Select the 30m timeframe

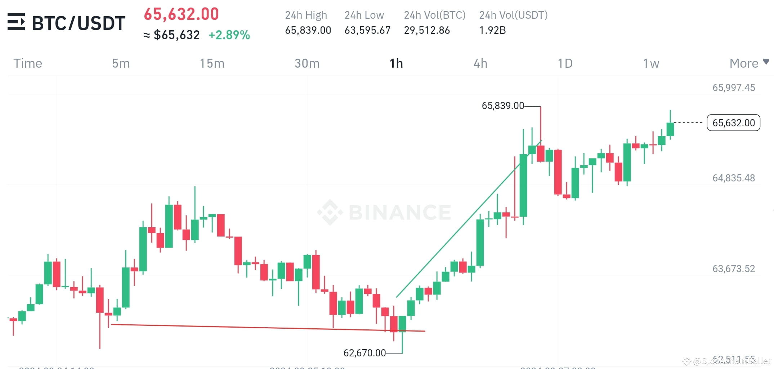[x=307, y=63]
